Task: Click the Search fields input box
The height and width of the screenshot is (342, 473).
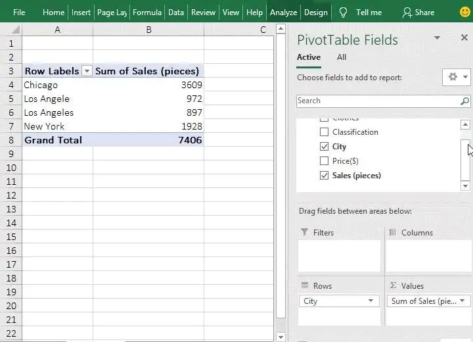Action: tap(378, 101)
